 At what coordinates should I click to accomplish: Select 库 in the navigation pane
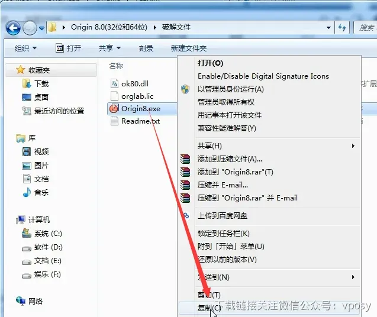click(32, 138)
